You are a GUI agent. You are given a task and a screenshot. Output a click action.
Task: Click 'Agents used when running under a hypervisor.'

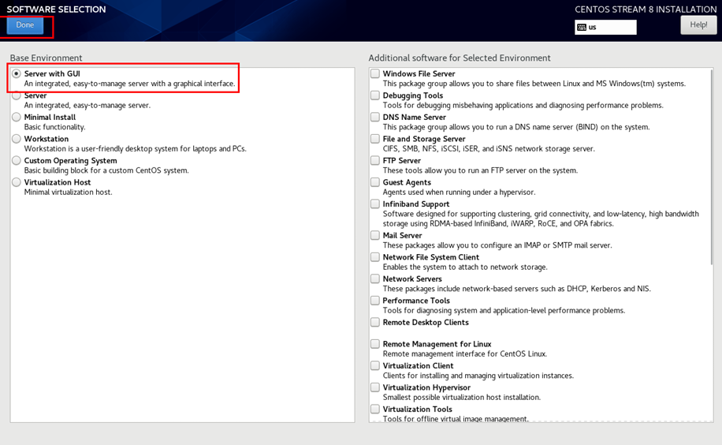click(x=459, y=192)
